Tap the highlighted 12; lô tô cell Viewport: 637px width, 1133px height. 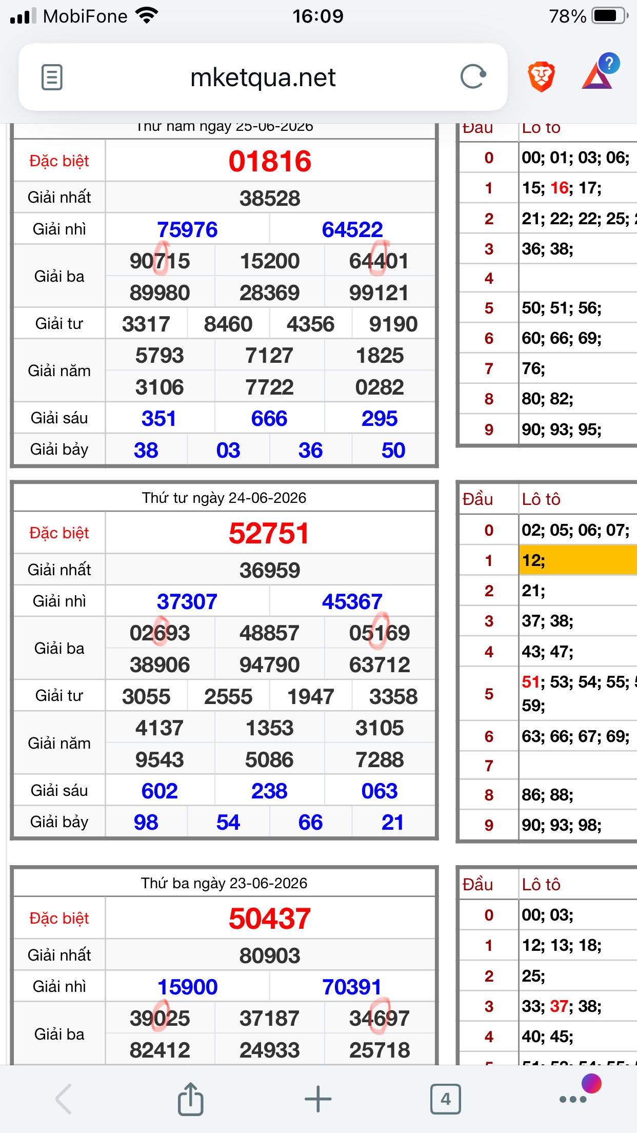point(578,560)
